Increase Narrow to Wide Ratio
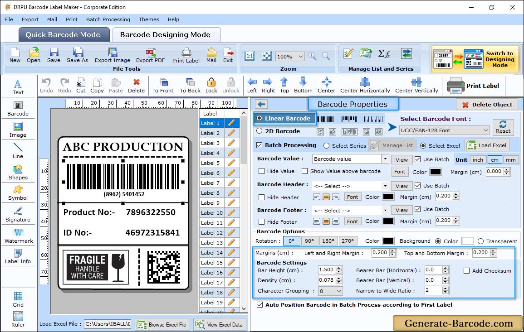 445,289
